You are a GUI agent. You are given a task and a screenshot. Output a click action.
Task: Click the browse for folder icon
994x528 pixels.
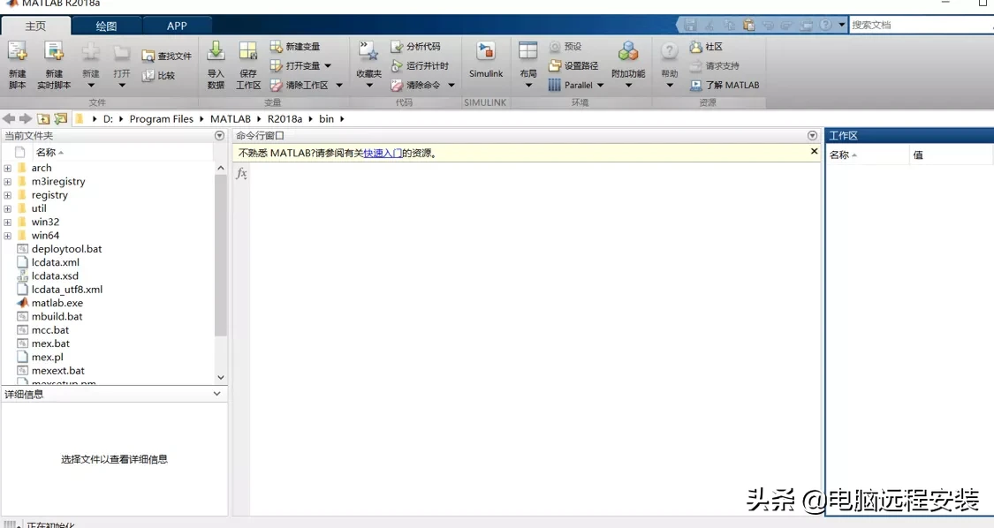pos(61,118)
